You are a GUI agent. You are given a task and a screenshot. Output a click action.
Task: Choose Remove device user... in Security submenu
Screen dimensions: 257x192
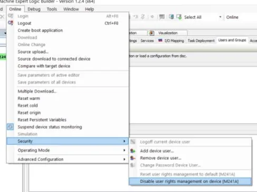pyautogui.click(x=191, y=158)
